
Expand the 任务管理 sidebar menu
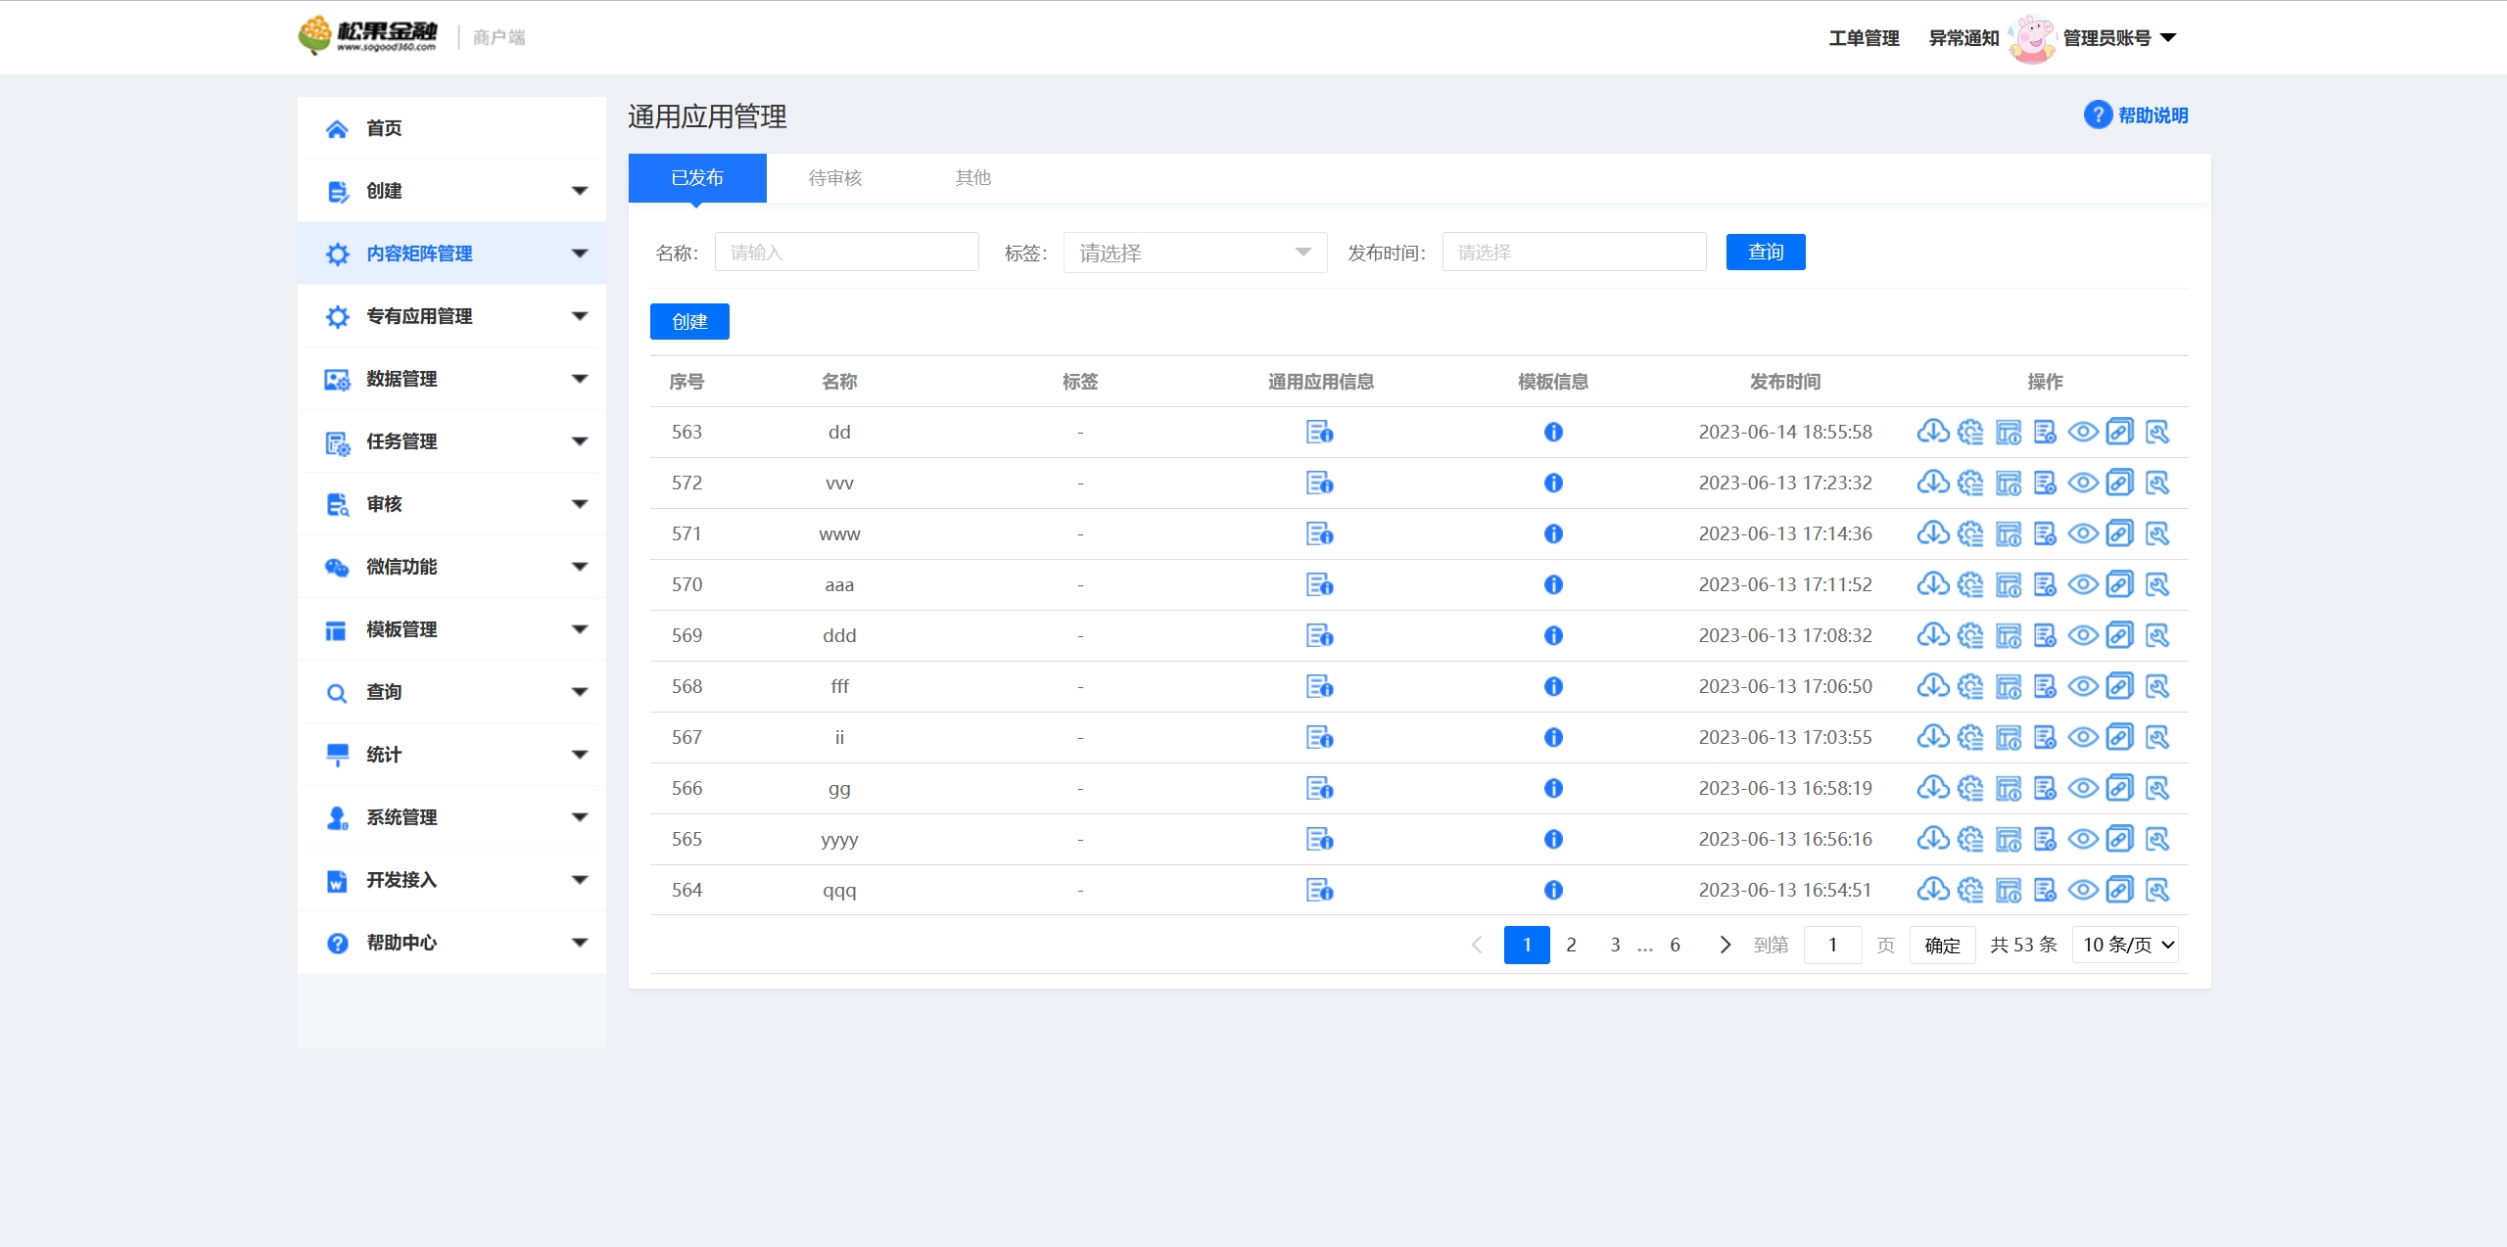[x=451, y=441]
